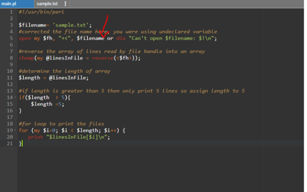The height and width of the screenshot is (192, 307).
Task: Click line number 21 in the gutter
Action: pos(10,143)
